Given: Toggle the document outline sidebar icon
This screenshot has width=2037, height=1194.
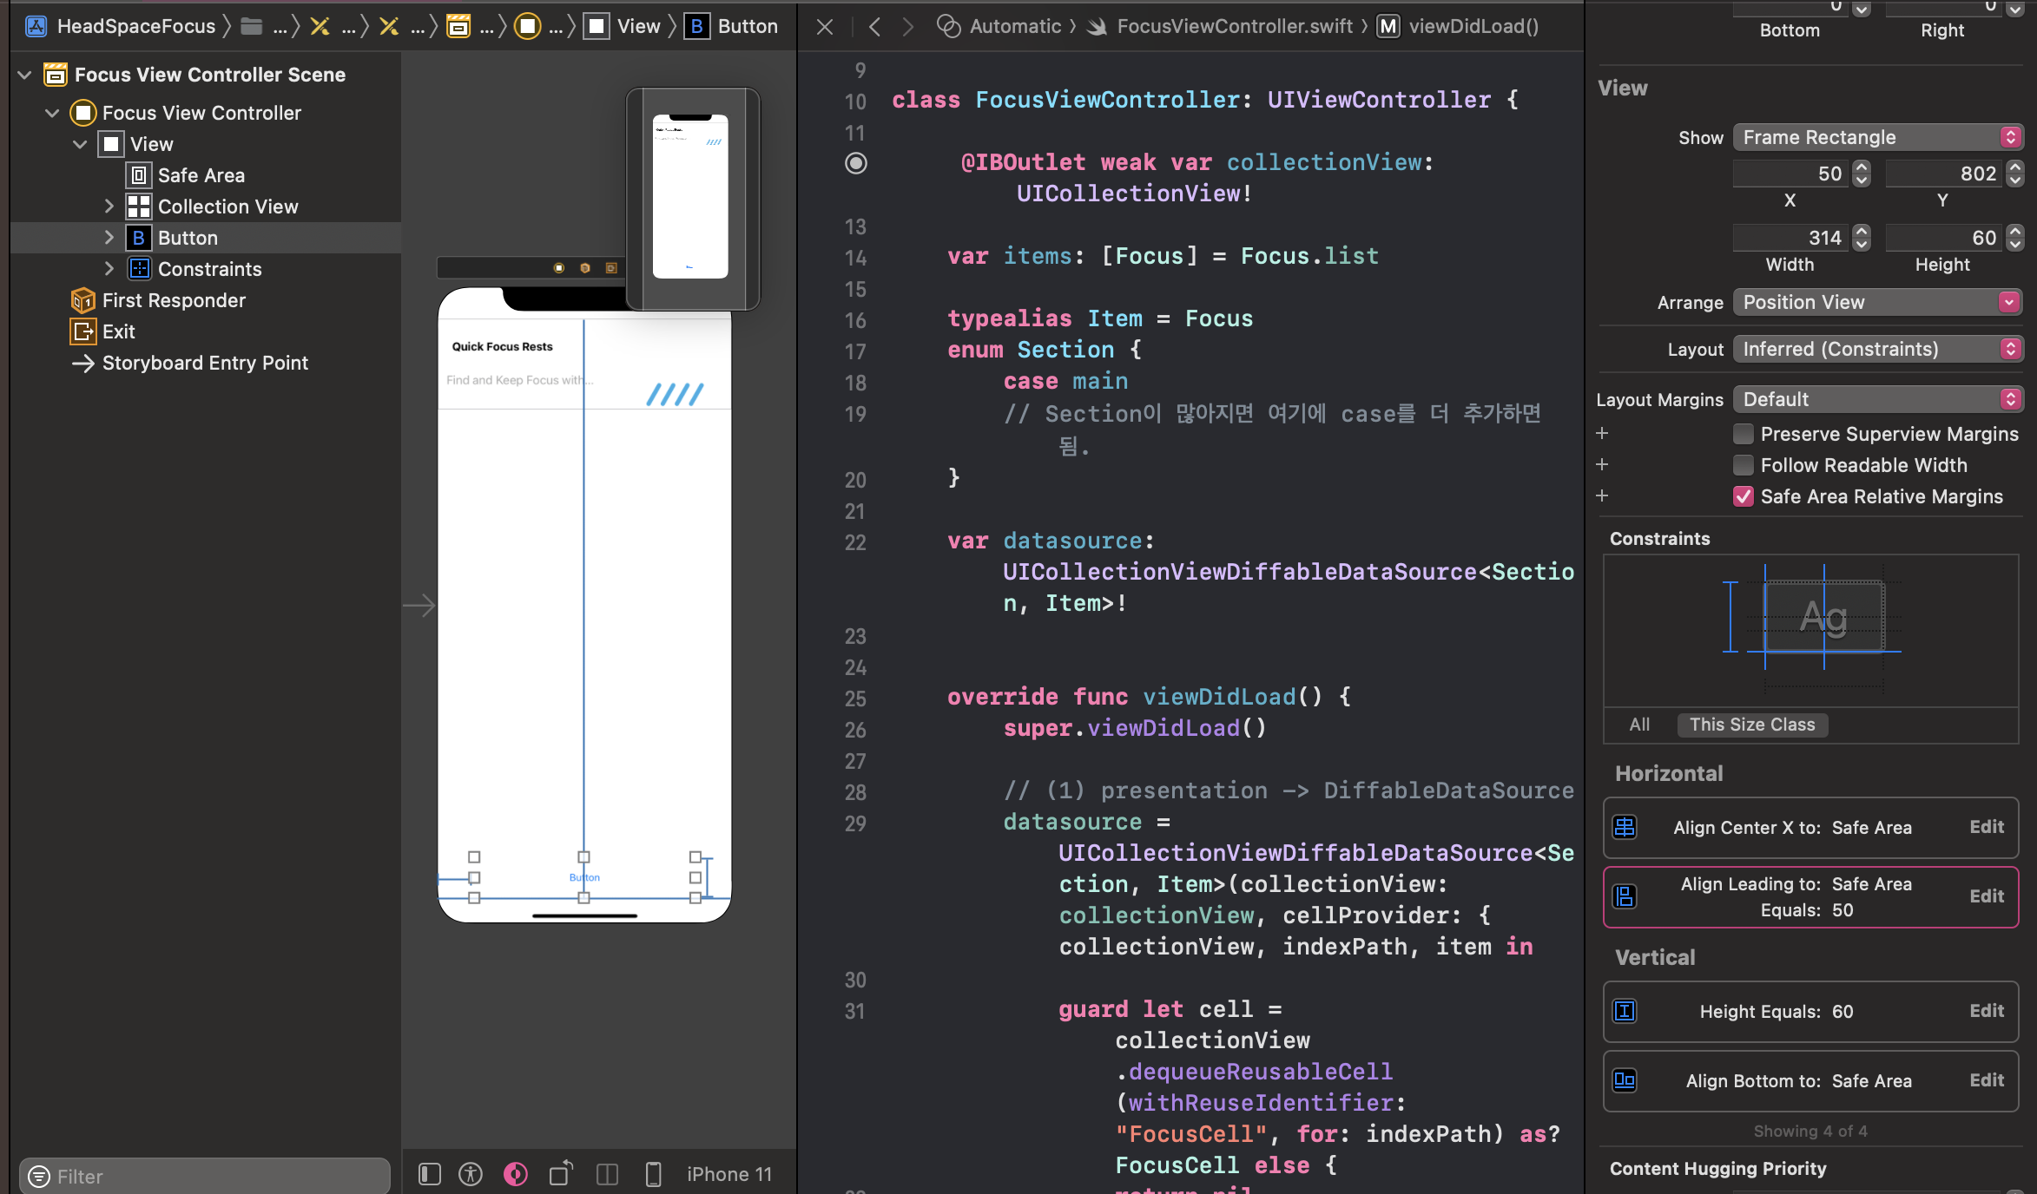Looking at the screenshot, I should (430, 1174).
